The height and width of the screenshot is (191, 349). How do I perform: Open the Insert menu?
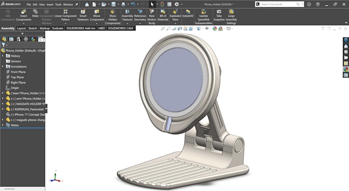point(50,5)
